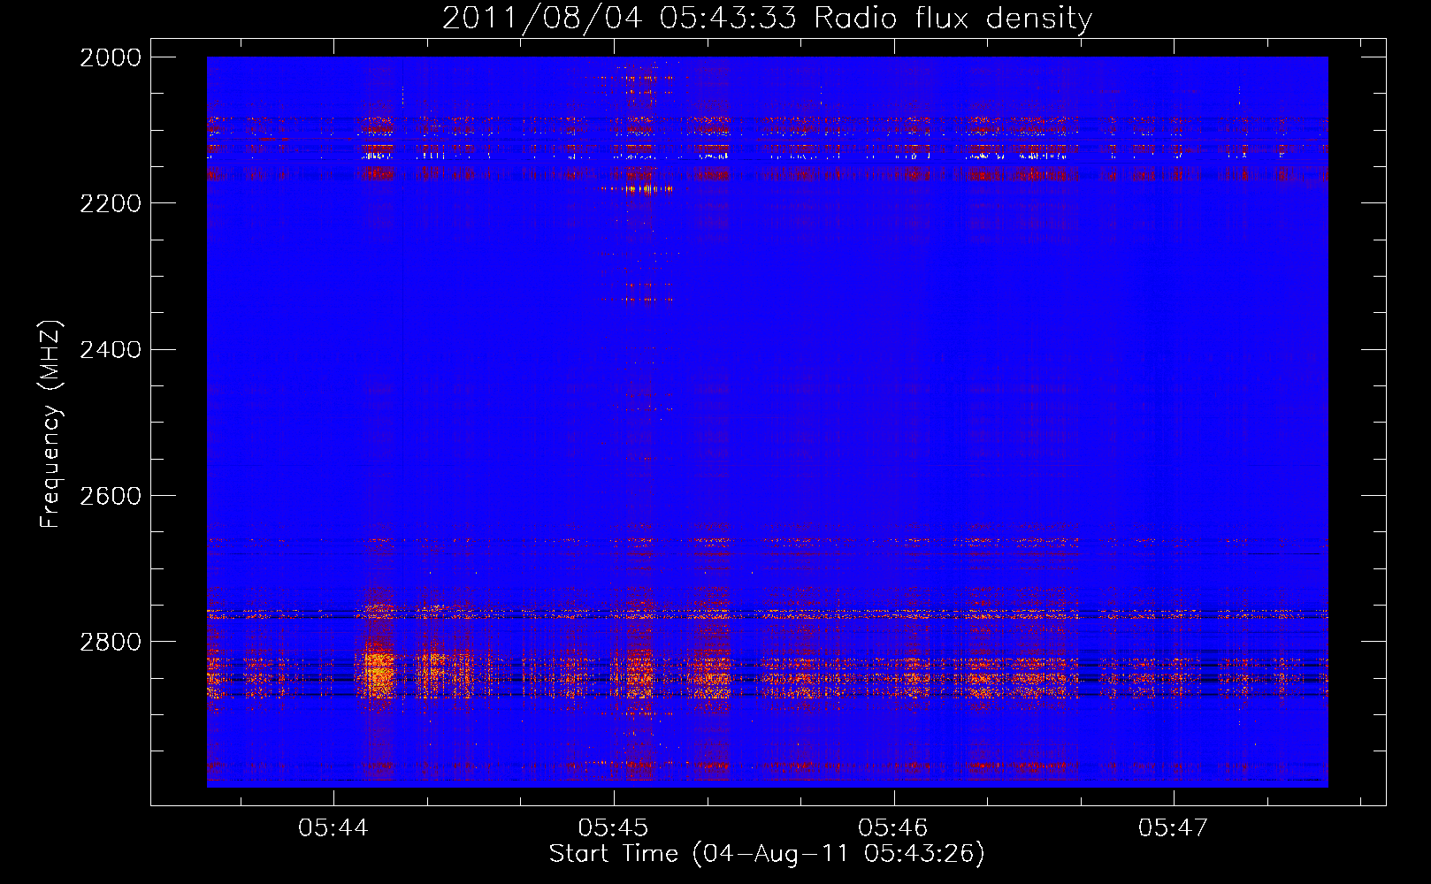Click the plot title "2011/08/04 05:43:33 Radio flux density"
This screenshot has height=884, width=1431.
767,18
